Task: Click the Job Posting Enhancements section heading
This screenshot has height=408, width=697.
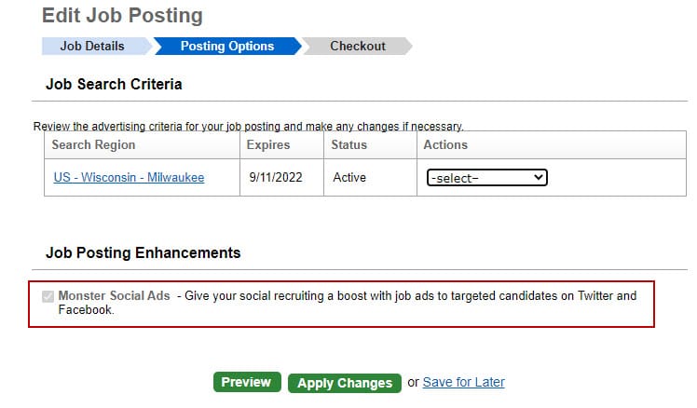Action: [143, 252]
